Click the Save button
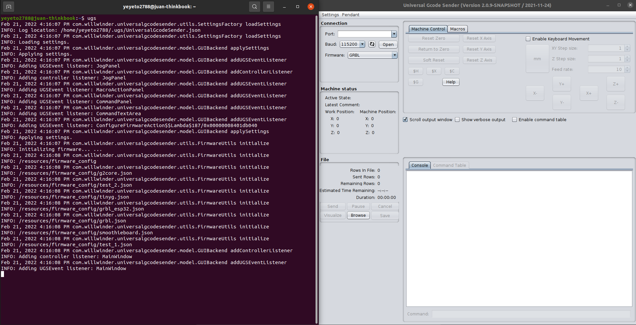This screenshot has height=325, width=636. coord(385,216)
